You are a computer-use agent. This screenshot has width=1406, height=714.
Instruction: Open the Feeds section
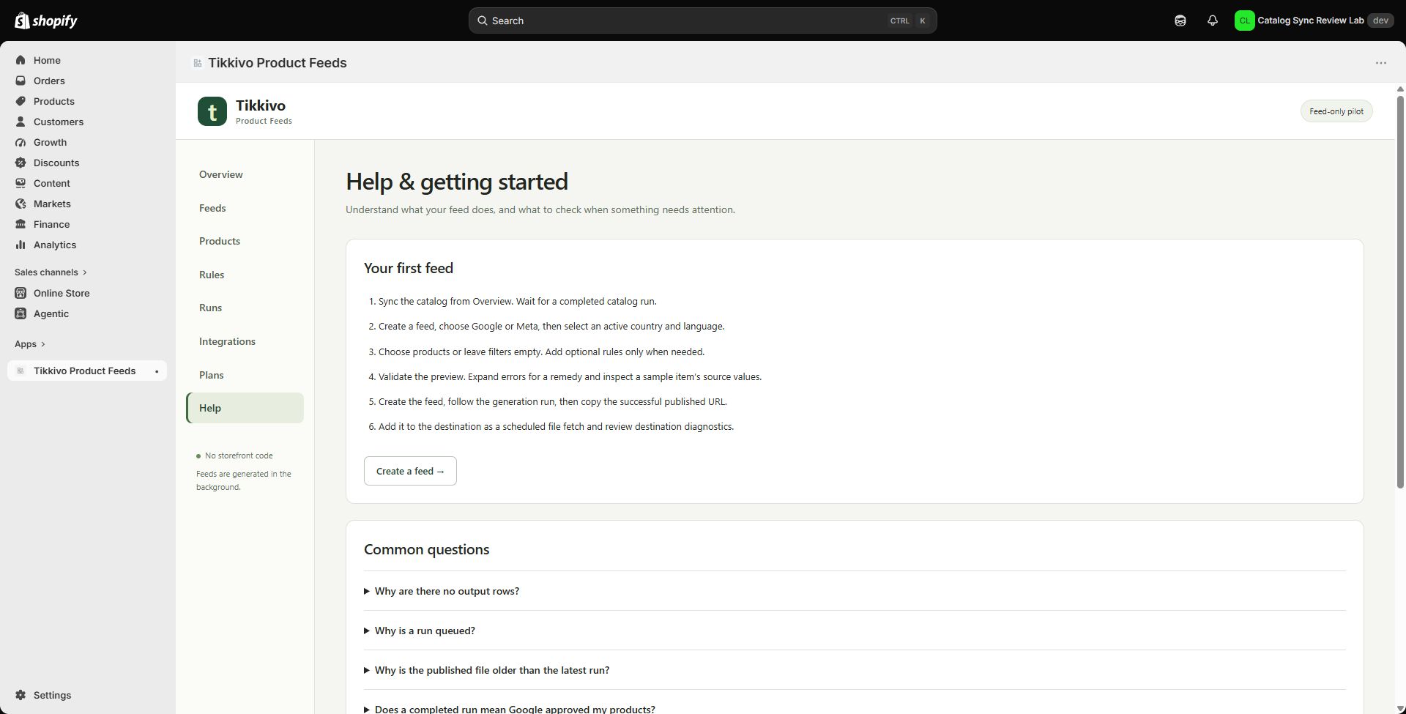pyautogui.click(x=245, y=208)
